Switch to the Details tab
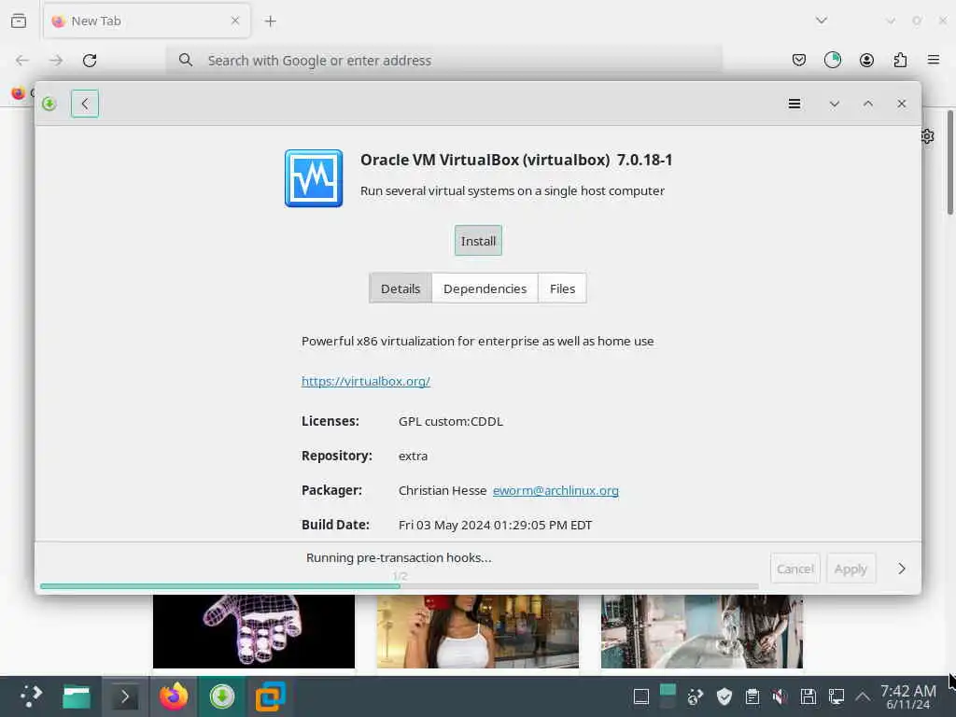This screenshot has height=717, width=956. pyautogui.click(x=401, y=288)
